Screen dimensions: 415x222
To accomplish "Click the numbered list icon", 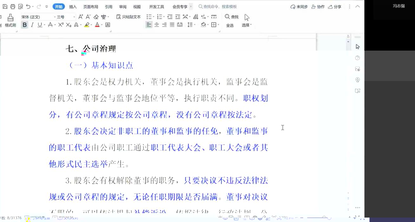I will (x=159, y=17).
